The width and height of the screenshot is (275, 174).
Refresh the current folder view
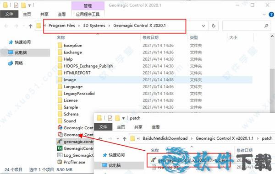coord(214,26)
